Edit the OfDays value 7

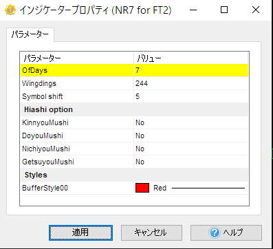(190, 70)
